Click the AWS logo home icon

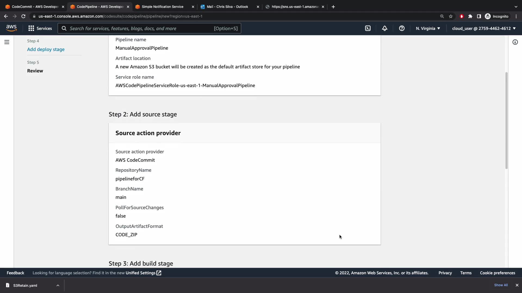tap(11, 28)
